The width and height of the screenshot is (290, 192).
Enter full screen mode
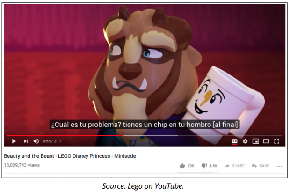pyautogui.click(x=276, y=141)
